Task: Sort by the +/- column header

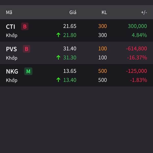Action: (144, 12)
